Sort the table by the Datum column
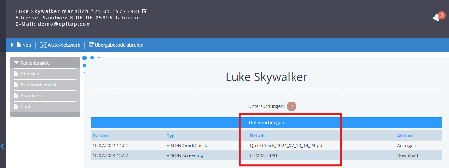The width and height of the screenshot is (449, 168). (100, 136)
